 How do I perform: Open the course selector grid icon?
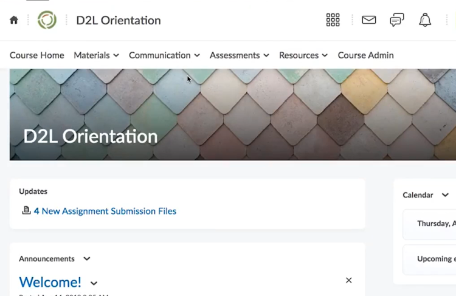(x=333, y=20)
